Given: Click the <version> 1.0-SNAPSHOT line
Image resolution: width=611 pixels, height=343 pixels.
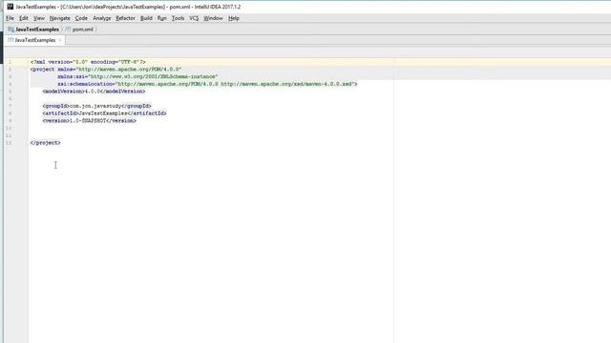Looking at the screenshot, I should tap(89, 121).
